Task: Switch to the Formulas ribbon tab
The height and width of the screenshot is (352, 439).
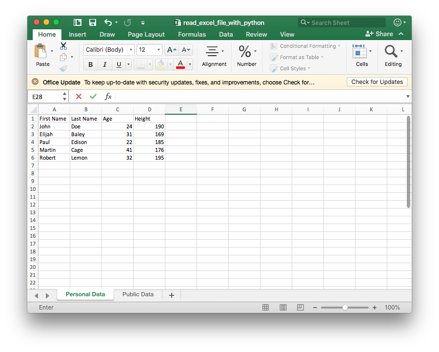Action: pyautogui.click(x=192, y=34)
